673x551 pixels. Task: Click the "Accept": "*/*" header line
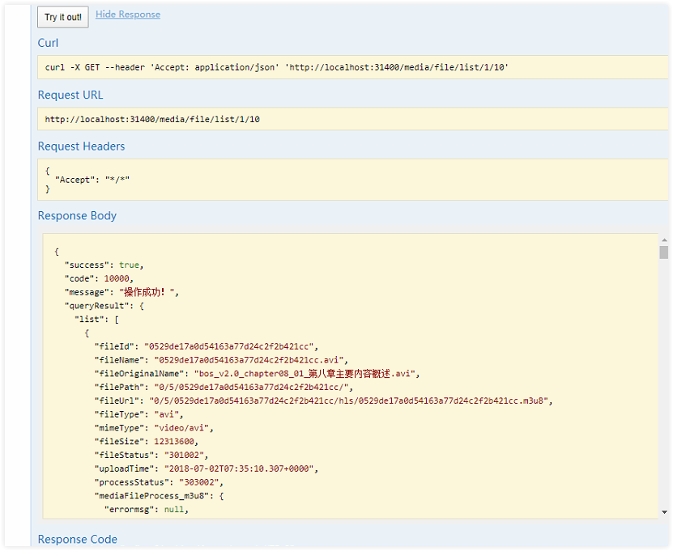(x=92, y=180)
